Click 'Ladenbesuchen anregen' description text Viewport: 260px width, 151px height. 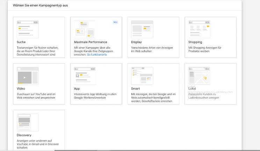(203, 98)
